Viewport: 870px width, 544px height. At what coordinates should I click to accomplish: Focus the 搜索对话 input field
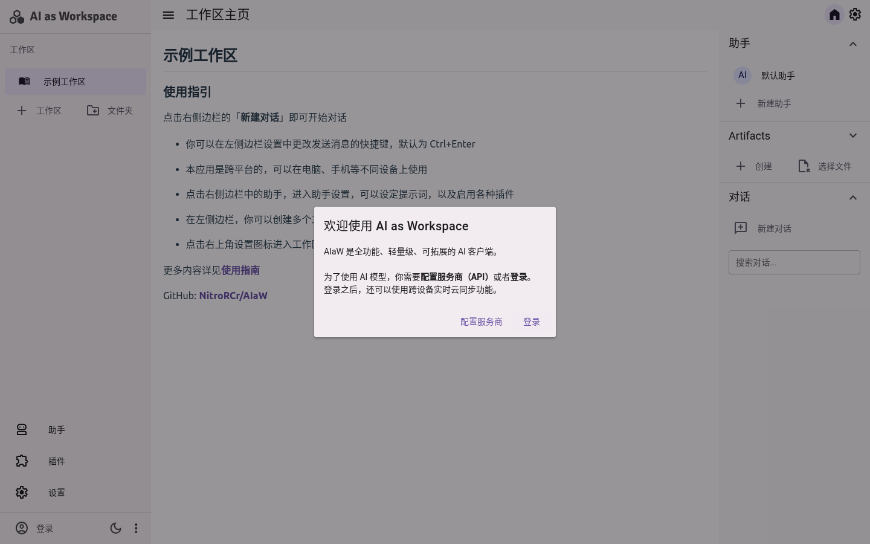click(794, 262)
